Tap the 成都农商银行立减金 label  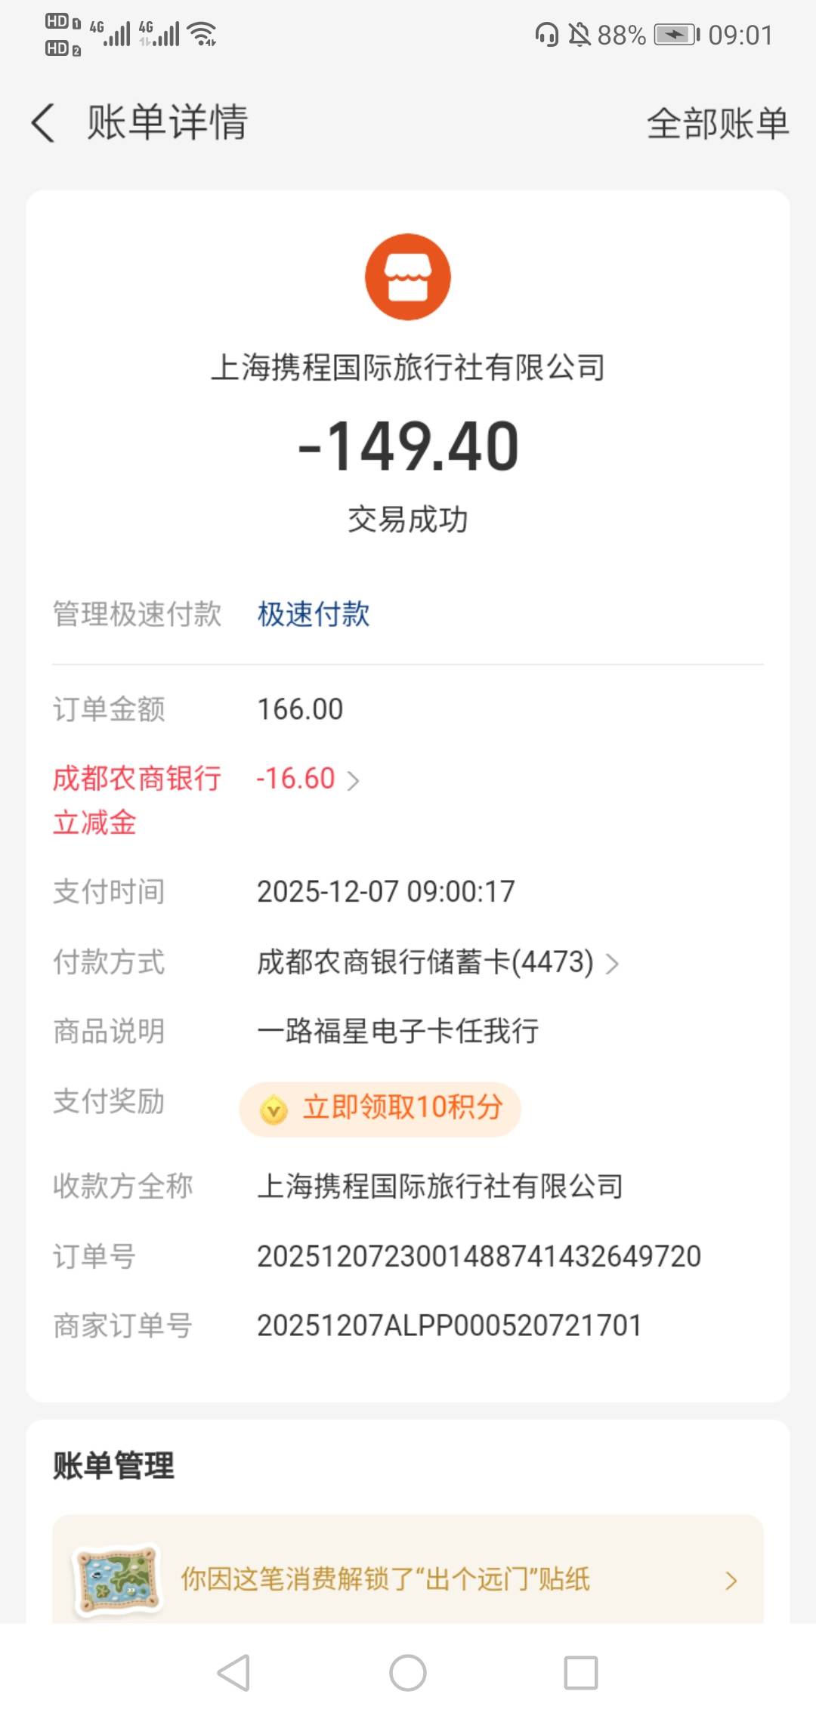[137, 800]
